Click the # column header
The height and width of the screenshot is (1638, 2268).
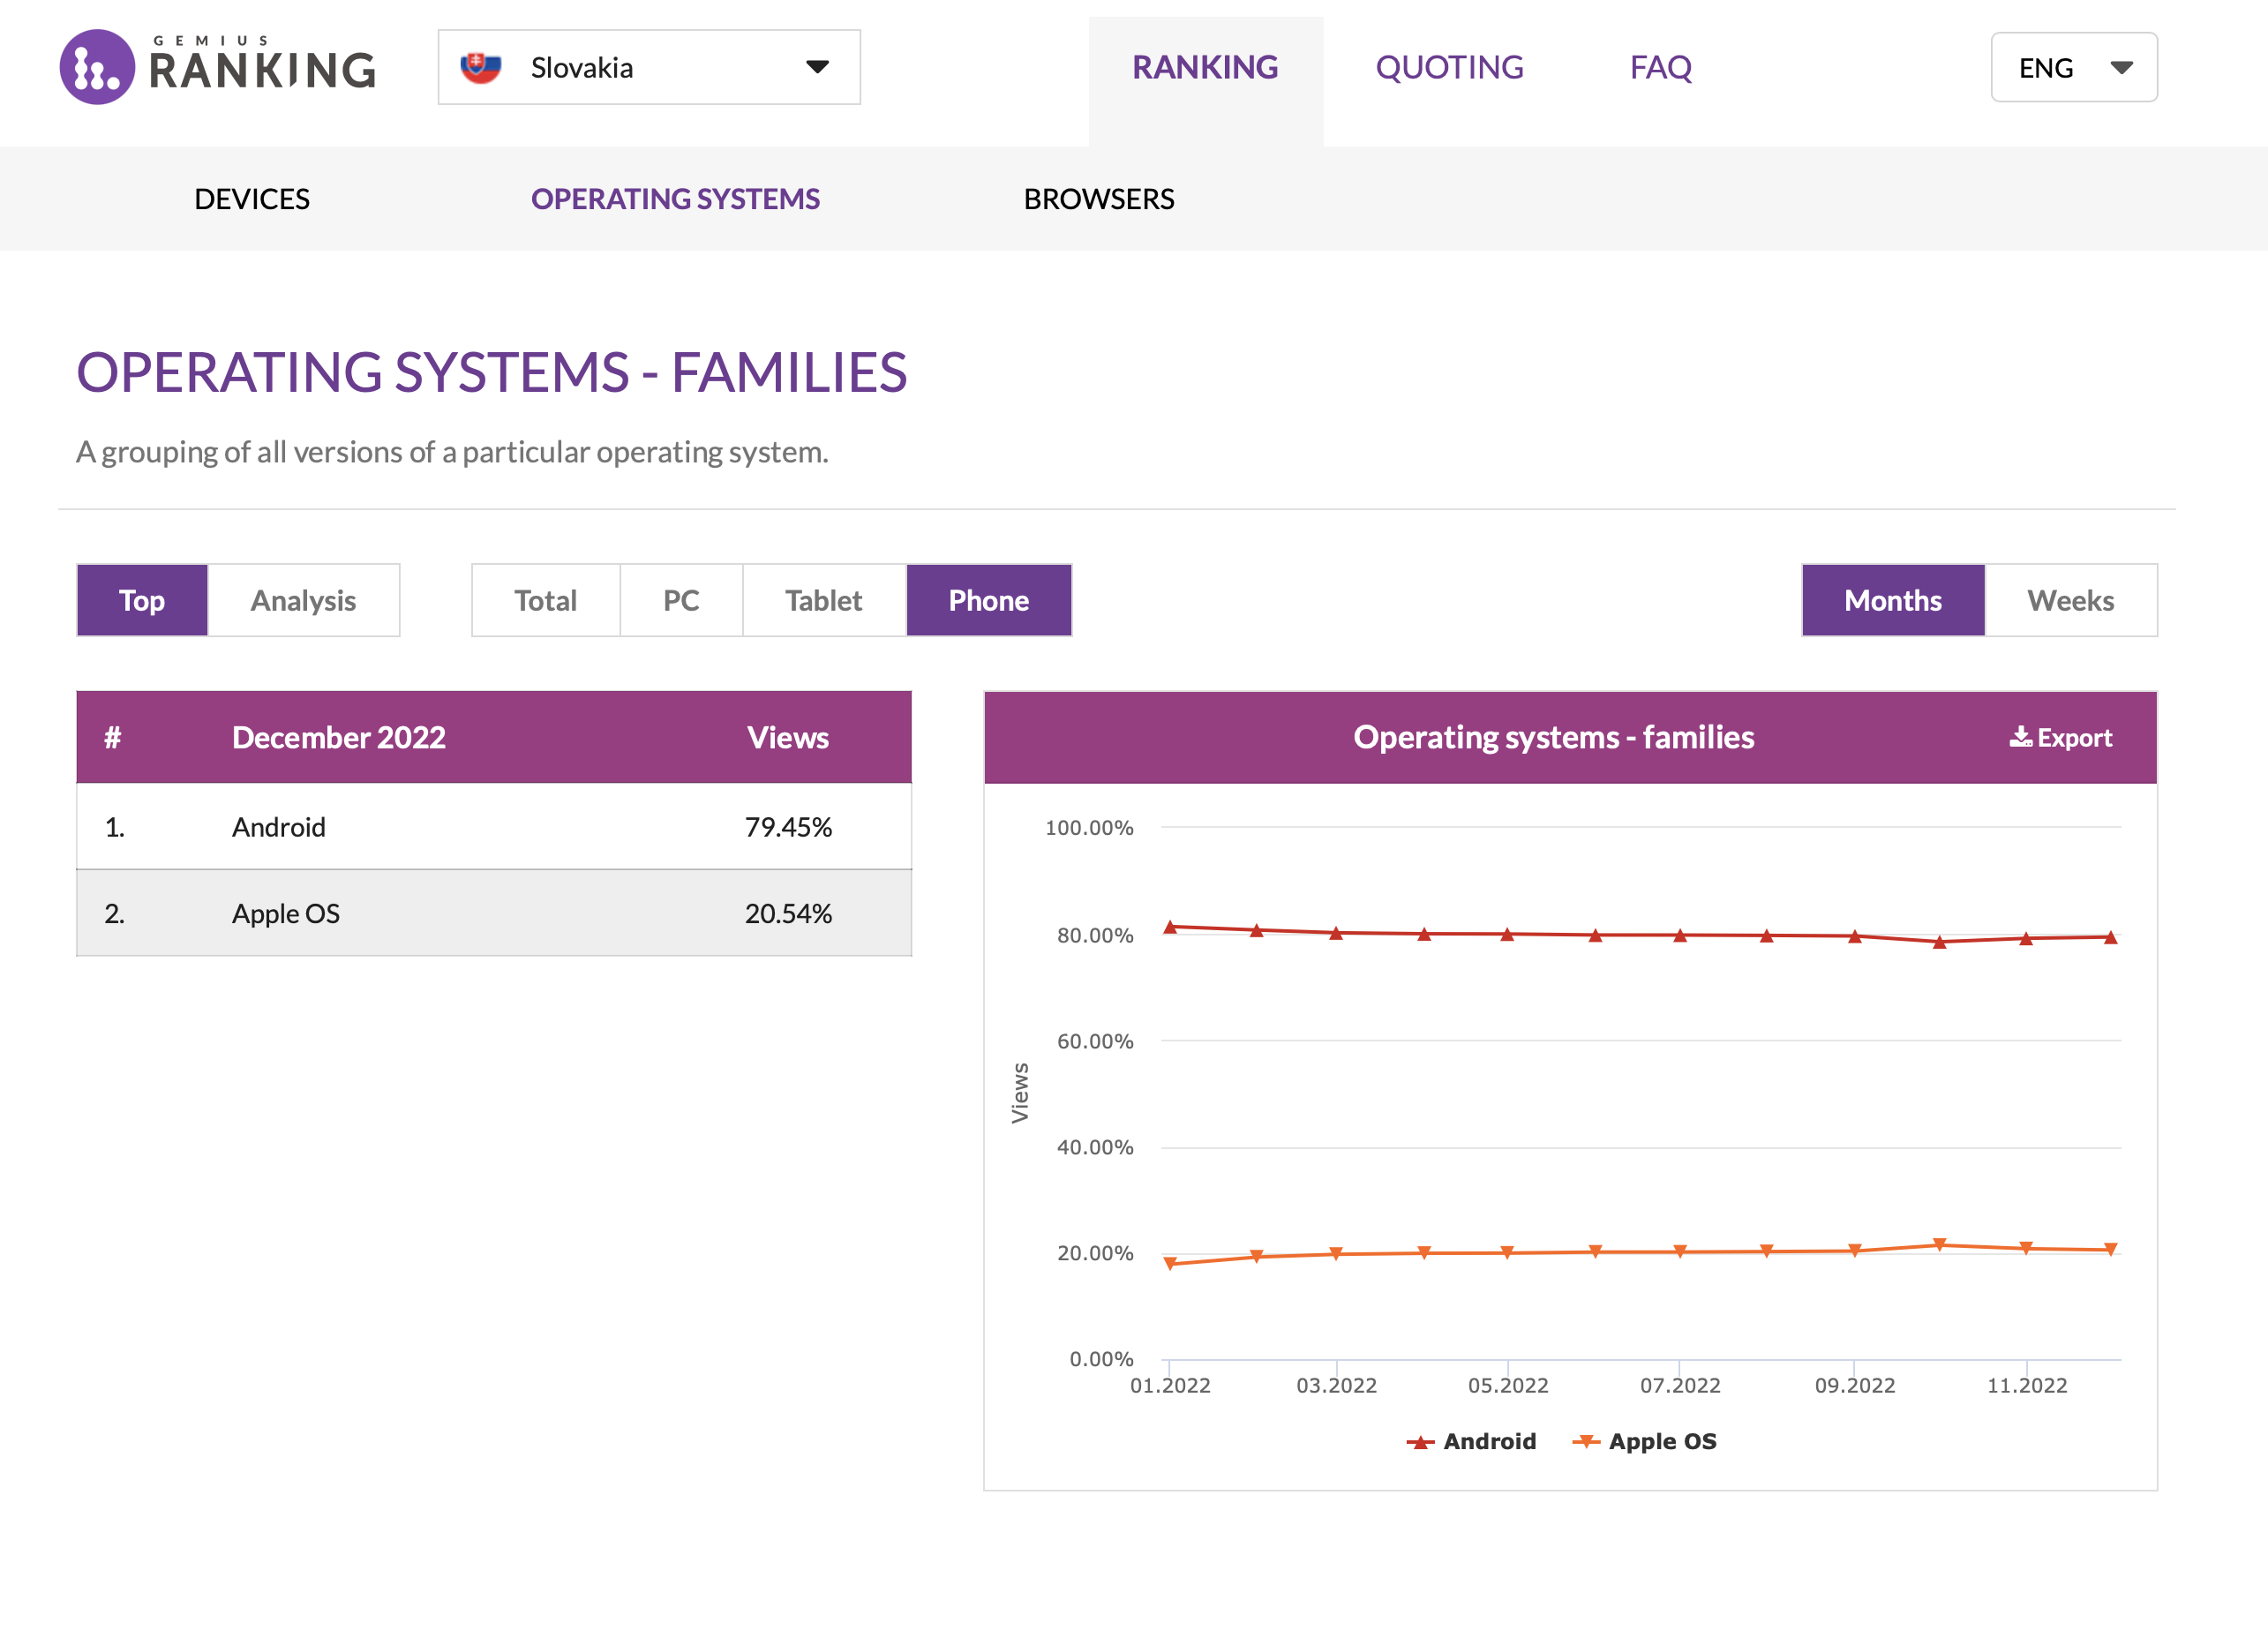click(113, 737)
